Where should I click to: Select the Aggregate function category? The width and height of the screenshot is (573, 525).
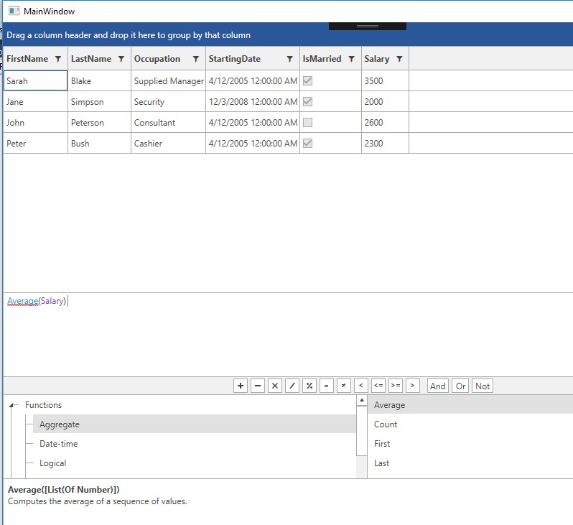click(x=195, y=424)
